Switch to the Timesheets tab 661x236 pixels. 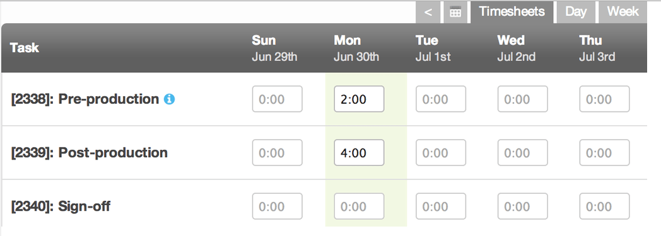point(512,12)
